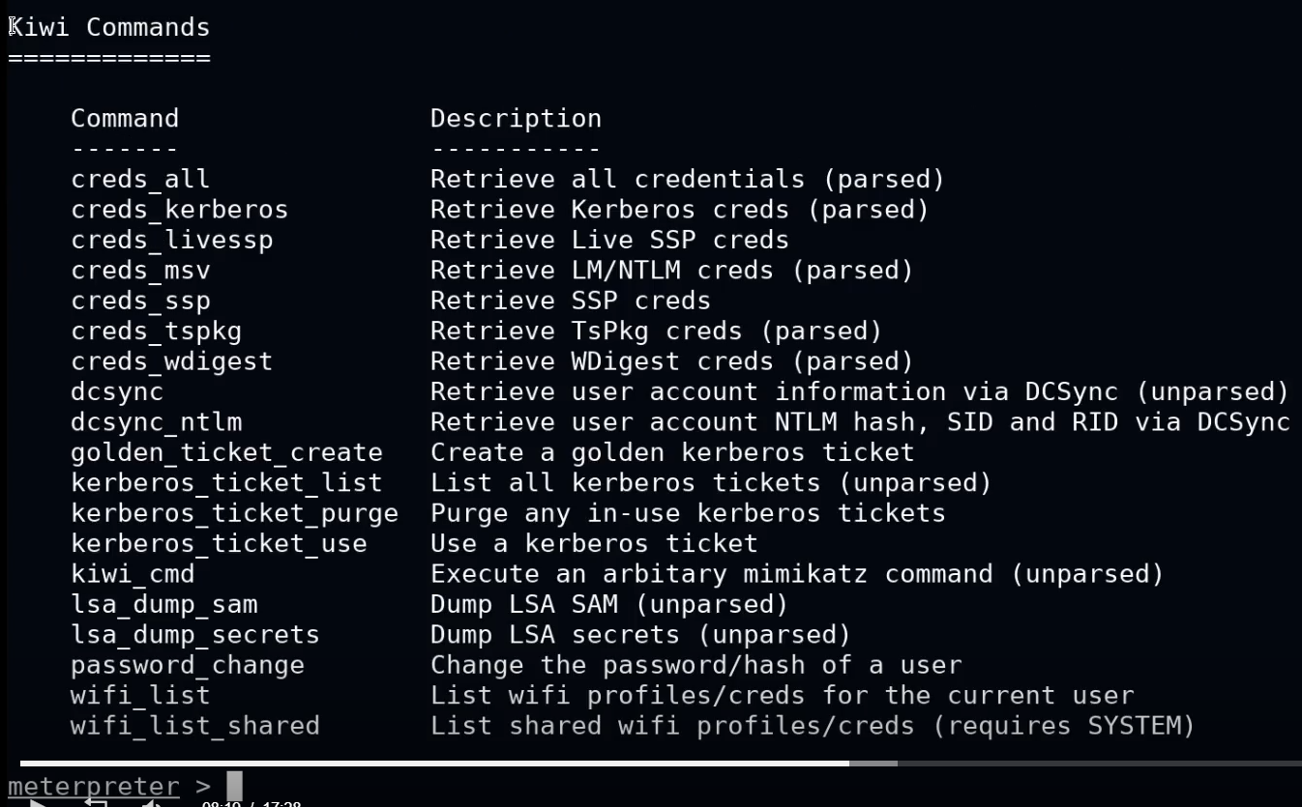Select golden_ticket_create in the command list
1302x807 pixels.
(x=227, y=452)
